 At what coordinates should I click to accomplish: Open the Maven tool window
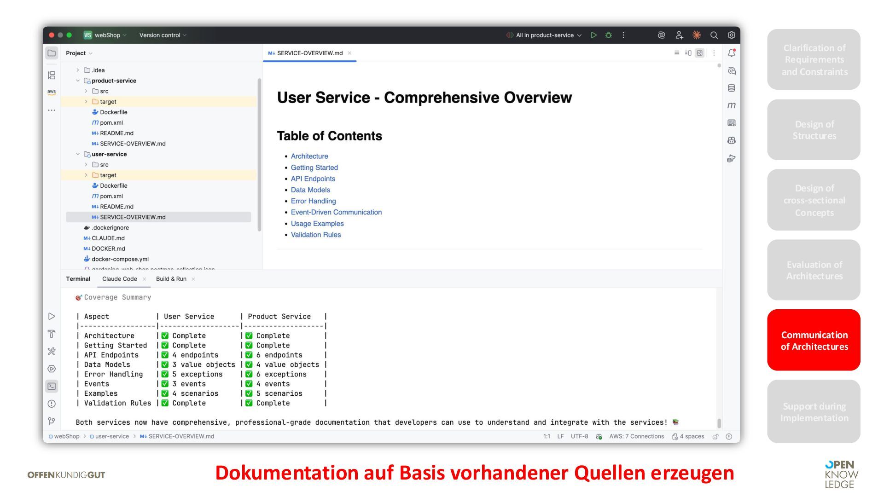point(731,105)
